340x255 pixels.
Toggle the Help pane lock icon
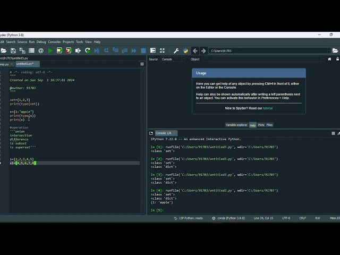(338, 59)
